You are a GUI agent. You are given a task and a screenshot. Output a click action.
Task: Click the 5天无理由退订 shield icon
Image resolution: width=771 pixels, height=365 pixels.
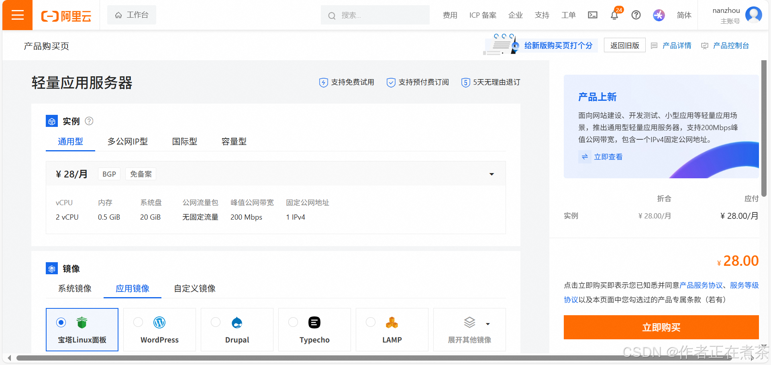[x=465, y=82]
